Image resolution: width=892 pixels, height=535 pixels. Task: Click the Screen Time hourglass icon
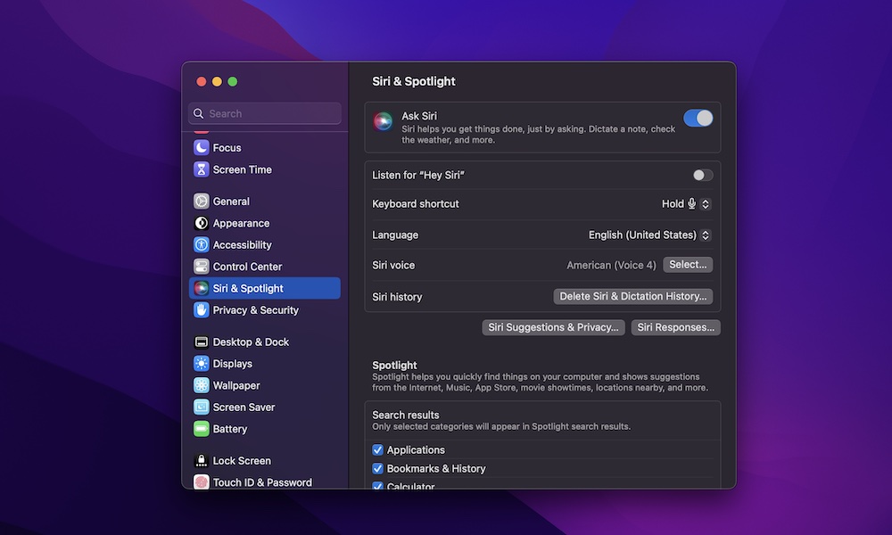(x=201, y=169)
